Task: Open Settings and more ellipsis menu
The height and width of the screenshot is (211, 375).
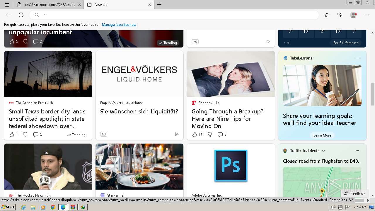Action: tap(367, 15)
